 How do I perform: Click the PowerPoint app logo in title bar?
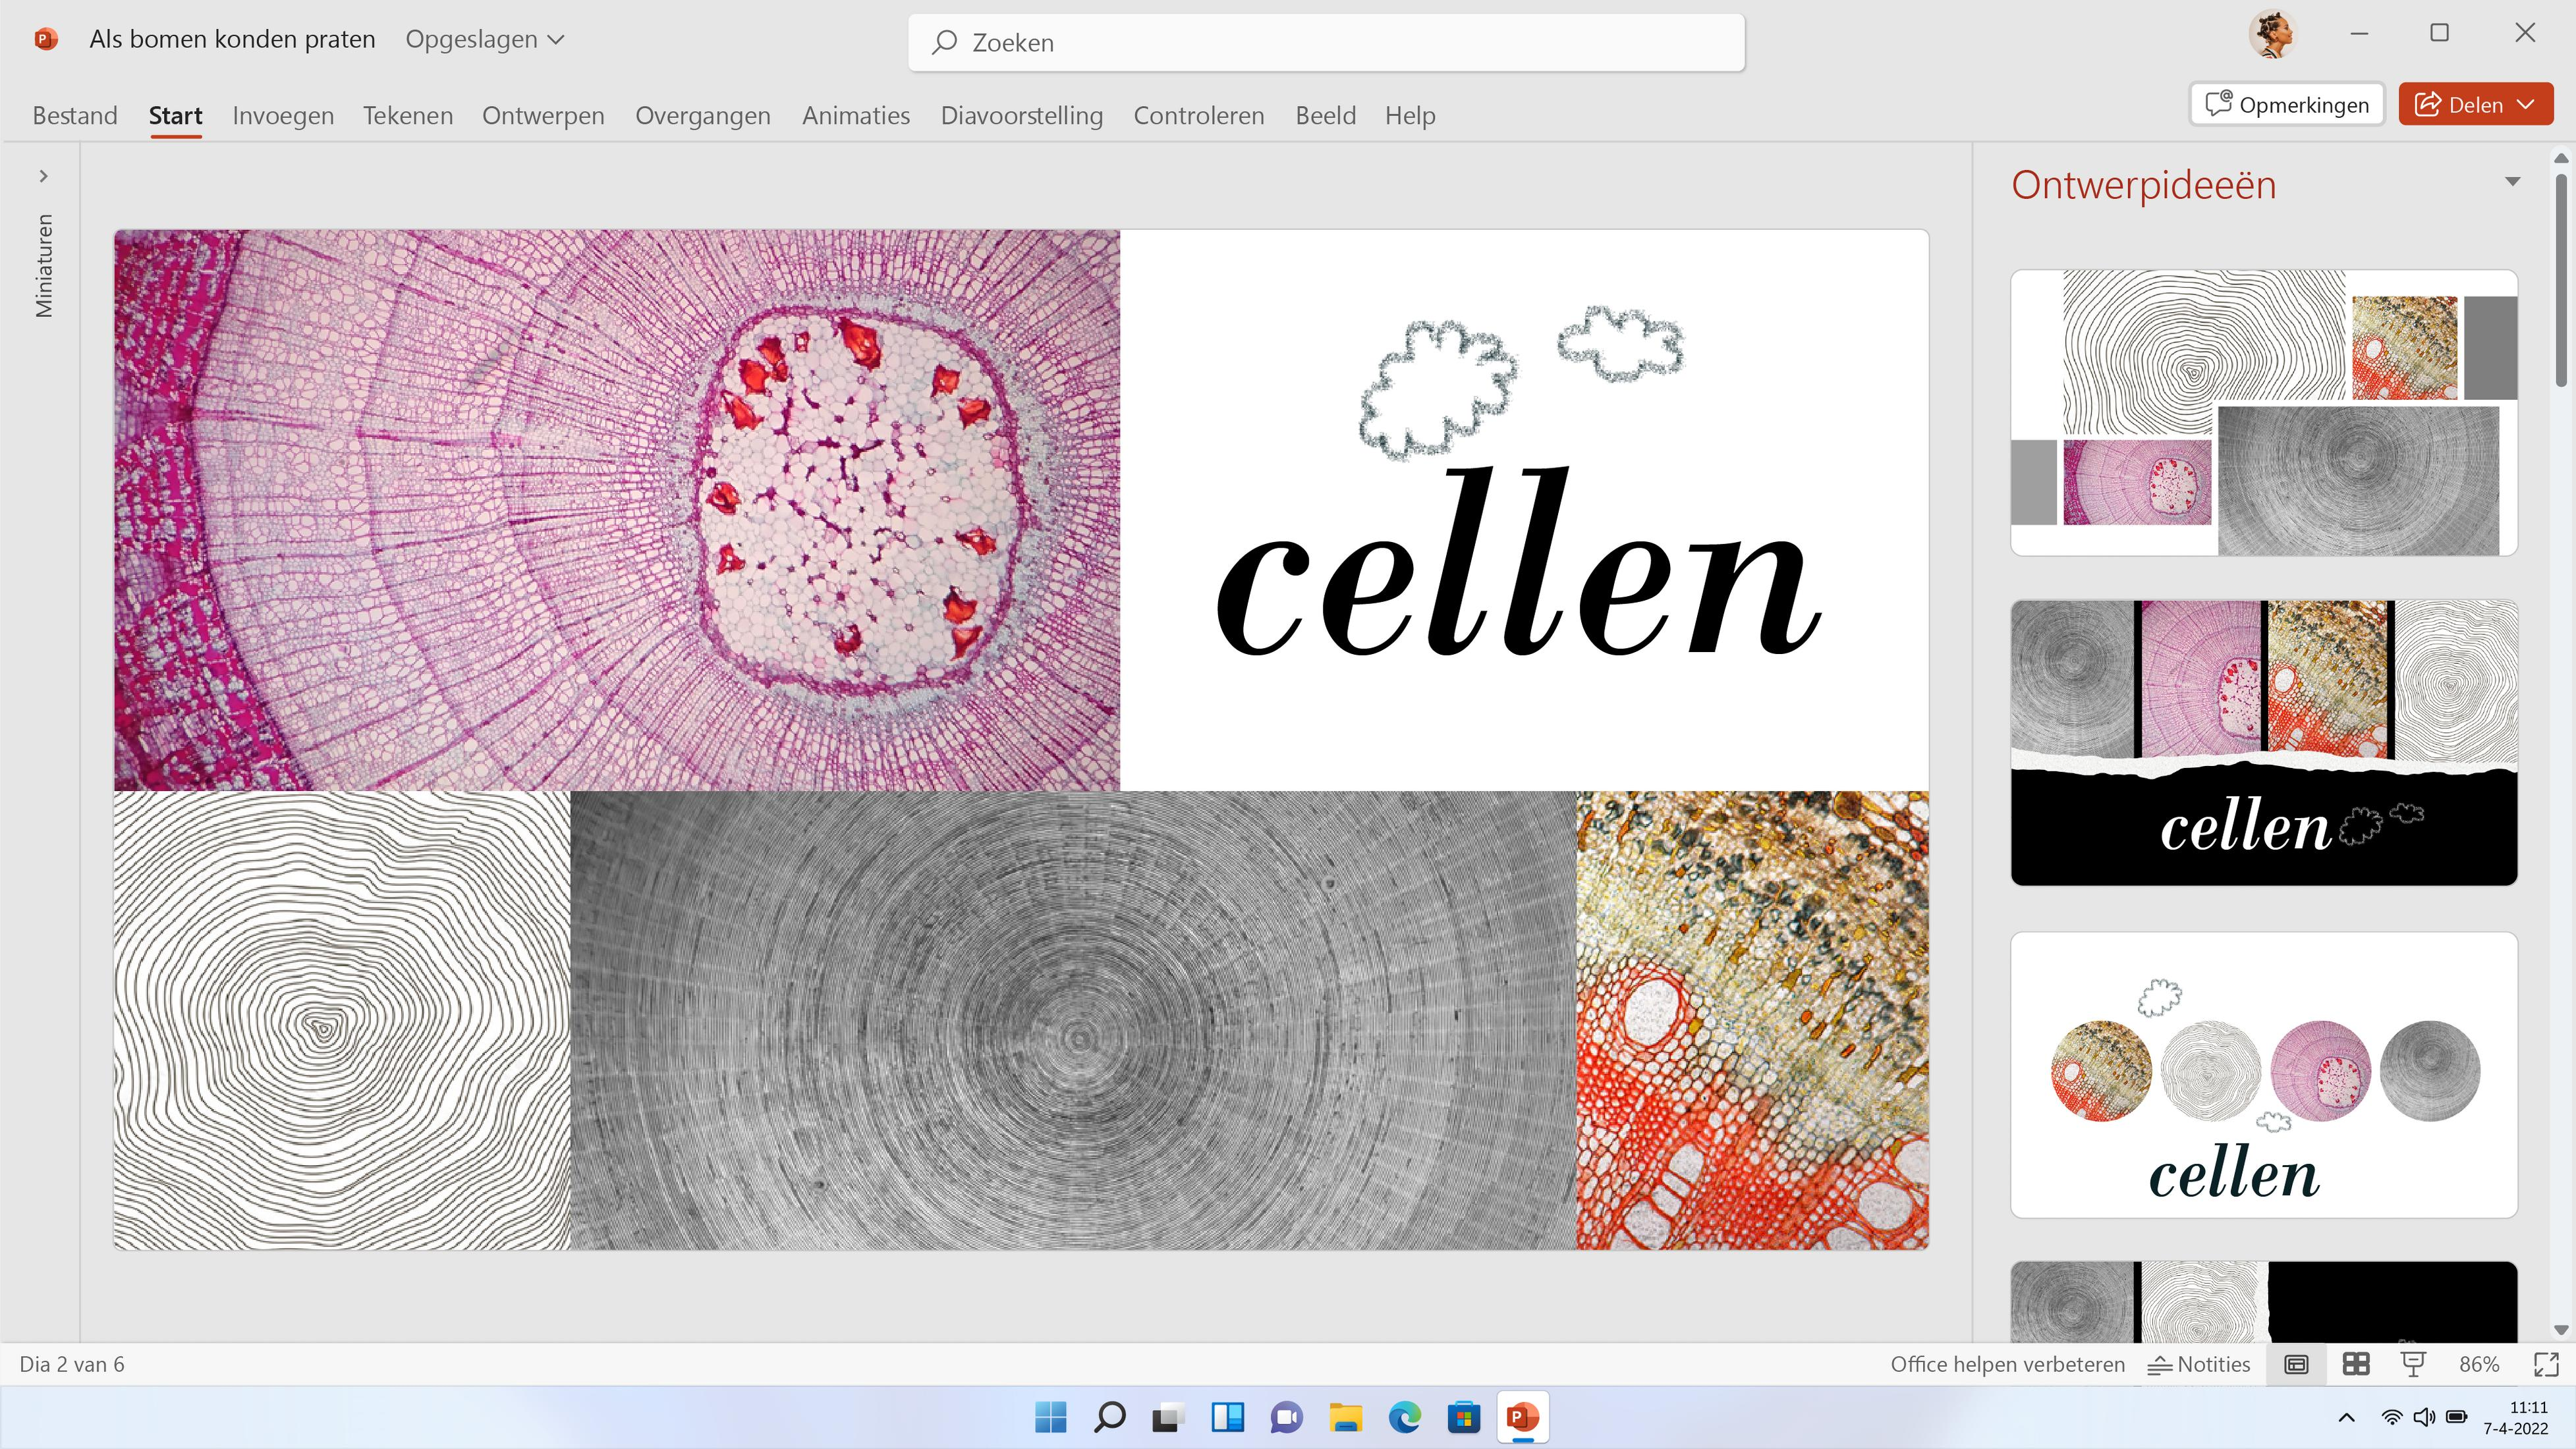(x=46, y=39)
